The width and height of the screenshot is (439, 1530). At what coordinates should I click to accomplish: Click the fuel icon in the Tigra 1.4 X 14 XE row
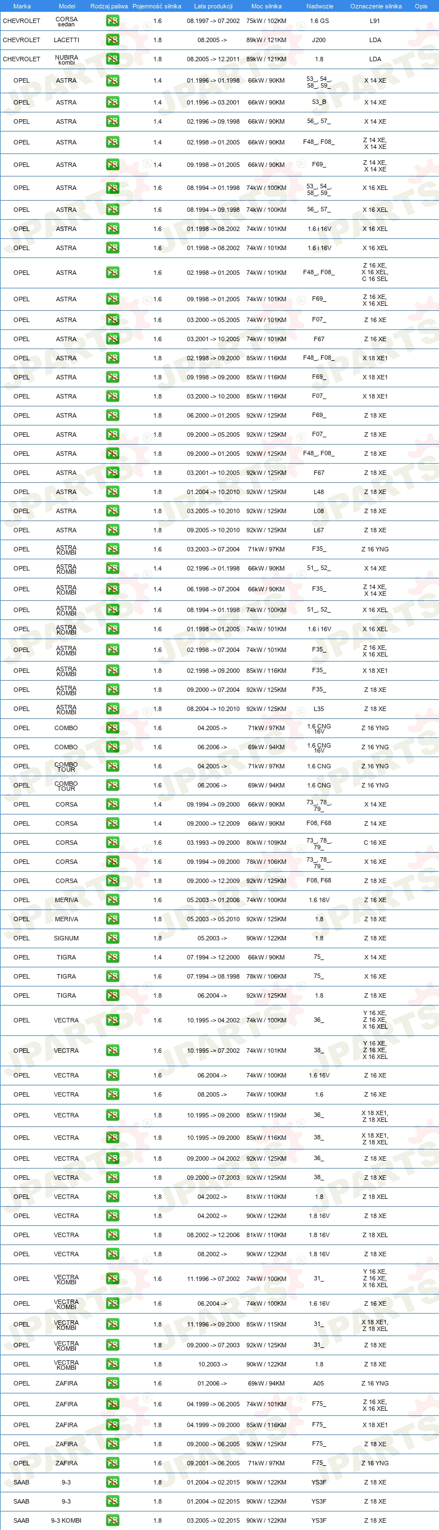(x=112, y=957)
